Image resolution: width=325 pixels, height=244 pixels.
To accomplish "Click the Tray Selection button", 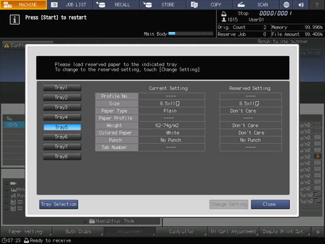I will tap(58, 204).
